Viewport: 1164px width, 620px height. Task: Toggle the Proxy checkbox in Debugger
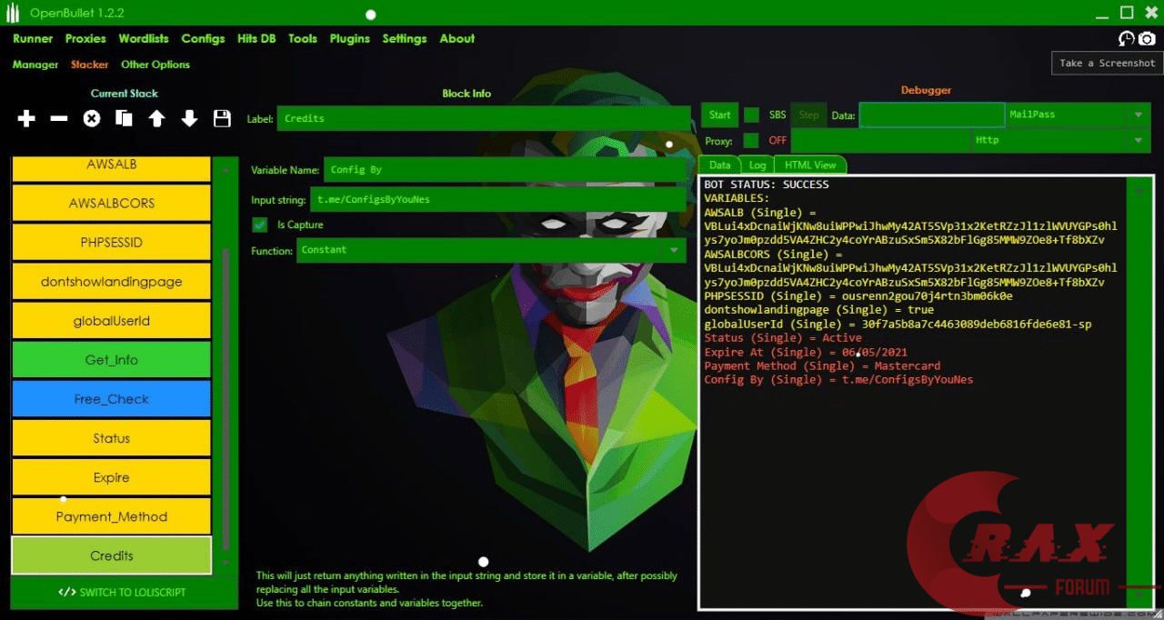[751, 141]
